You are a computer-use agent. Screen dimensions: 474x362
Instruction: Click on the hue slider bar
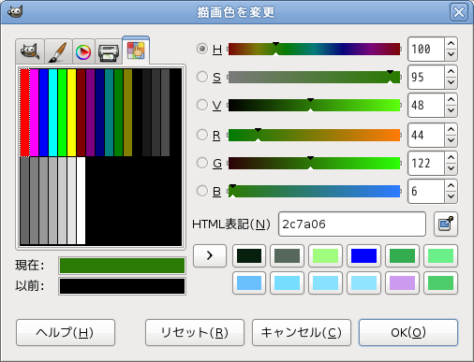pos(314,49)
